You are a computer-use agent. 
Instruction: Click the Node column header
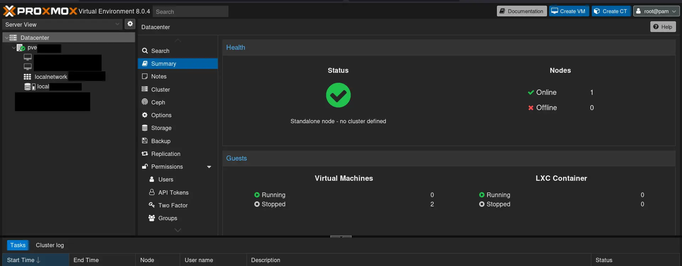coord(158,260)
